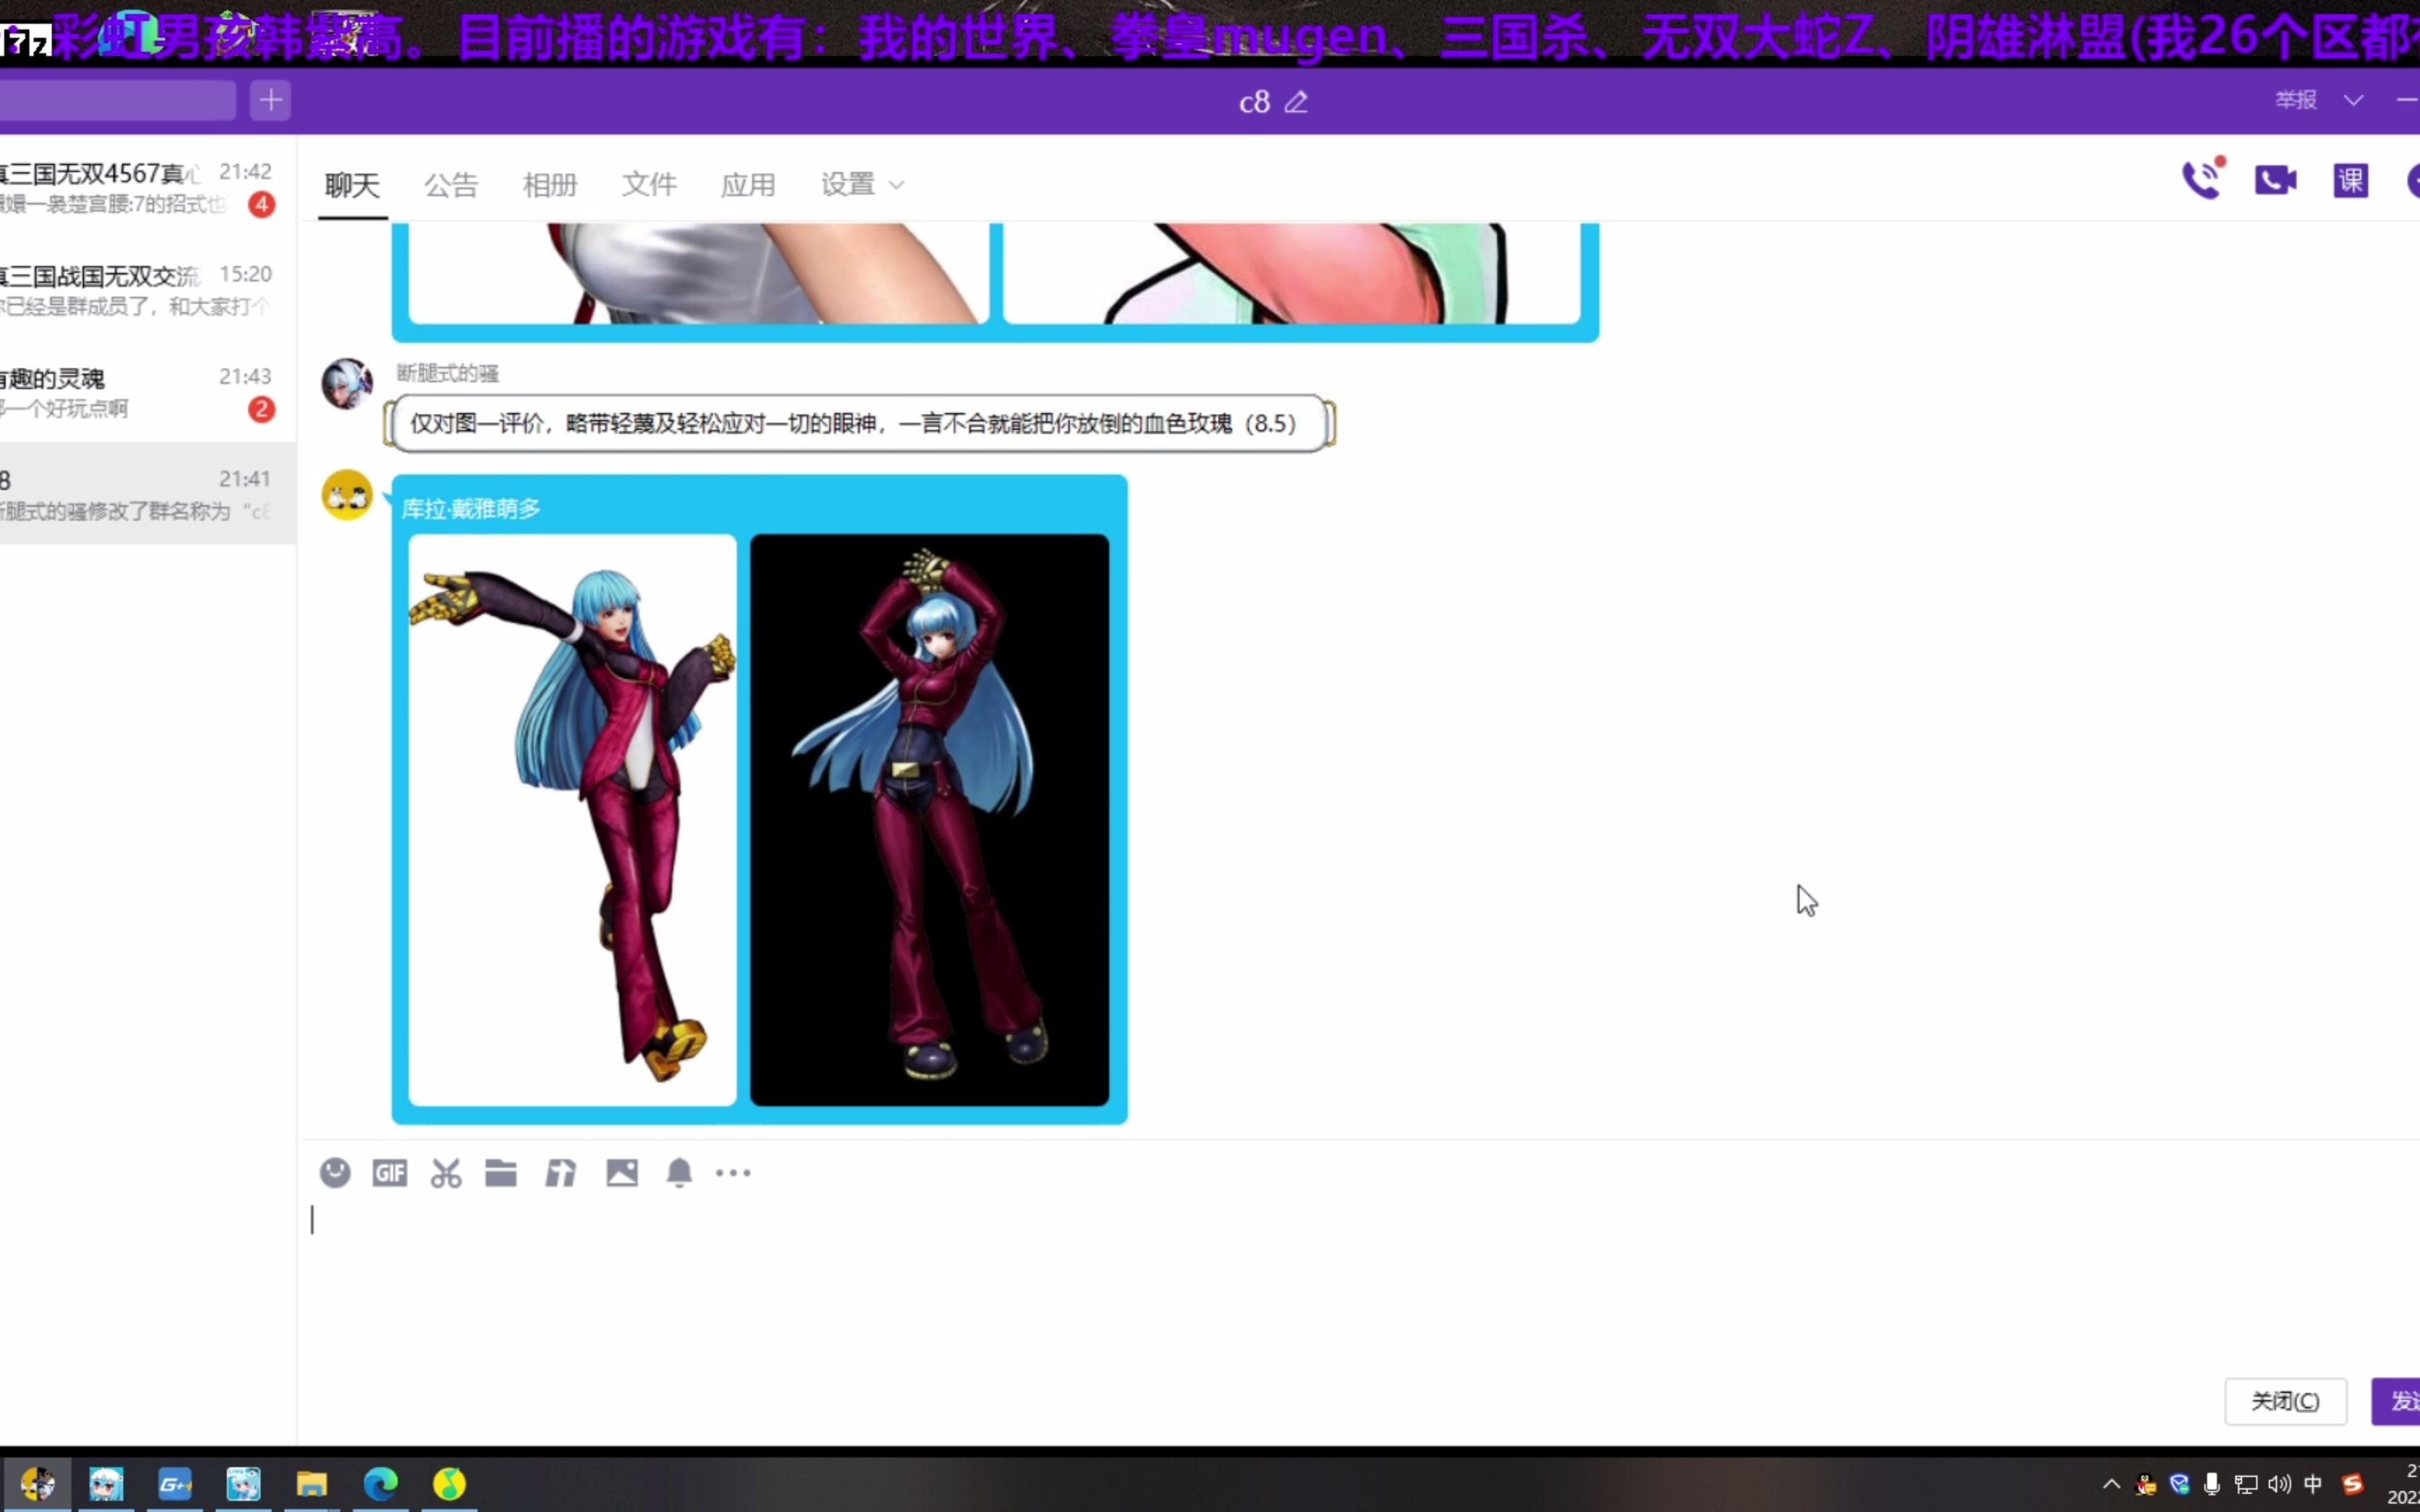2420x1512 pixels.
Task: Open the partially visible silver outfit image
Action: 698,273
